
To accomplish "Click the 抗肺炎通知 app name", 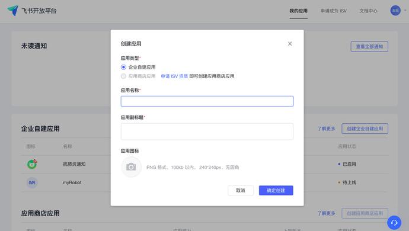I will click(74, 164).
